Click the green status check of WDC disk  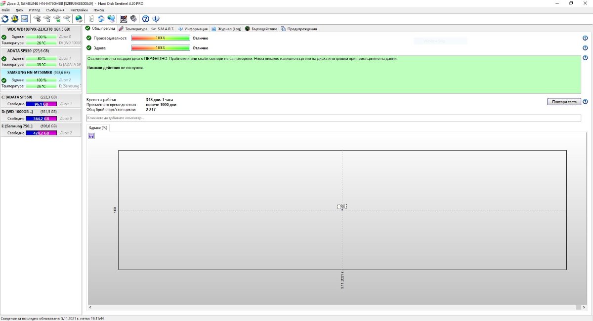coord(4,37)
